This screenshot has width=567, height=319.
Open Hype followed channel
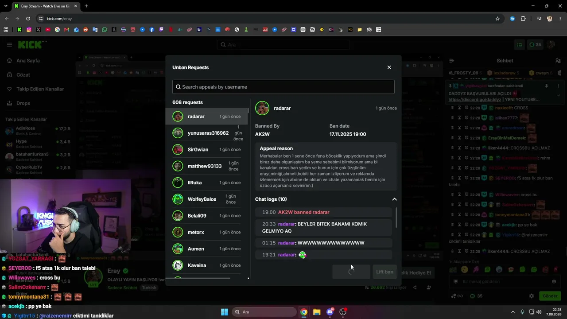[38, 144]
